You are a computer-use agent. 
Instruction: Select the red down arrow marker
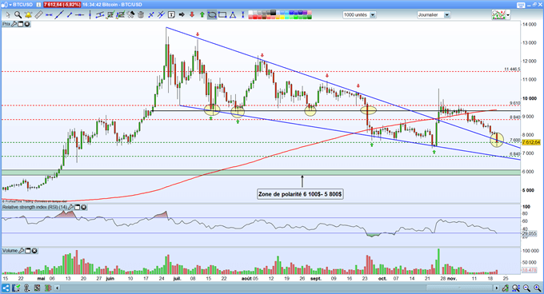pos(192,15)
